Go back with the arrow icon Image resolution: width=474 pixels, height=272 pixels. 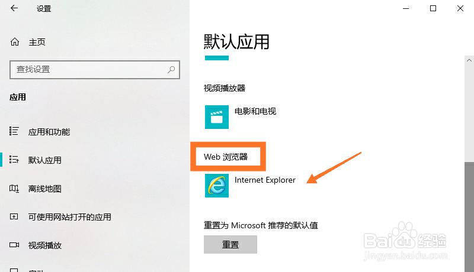pos(14,8)
